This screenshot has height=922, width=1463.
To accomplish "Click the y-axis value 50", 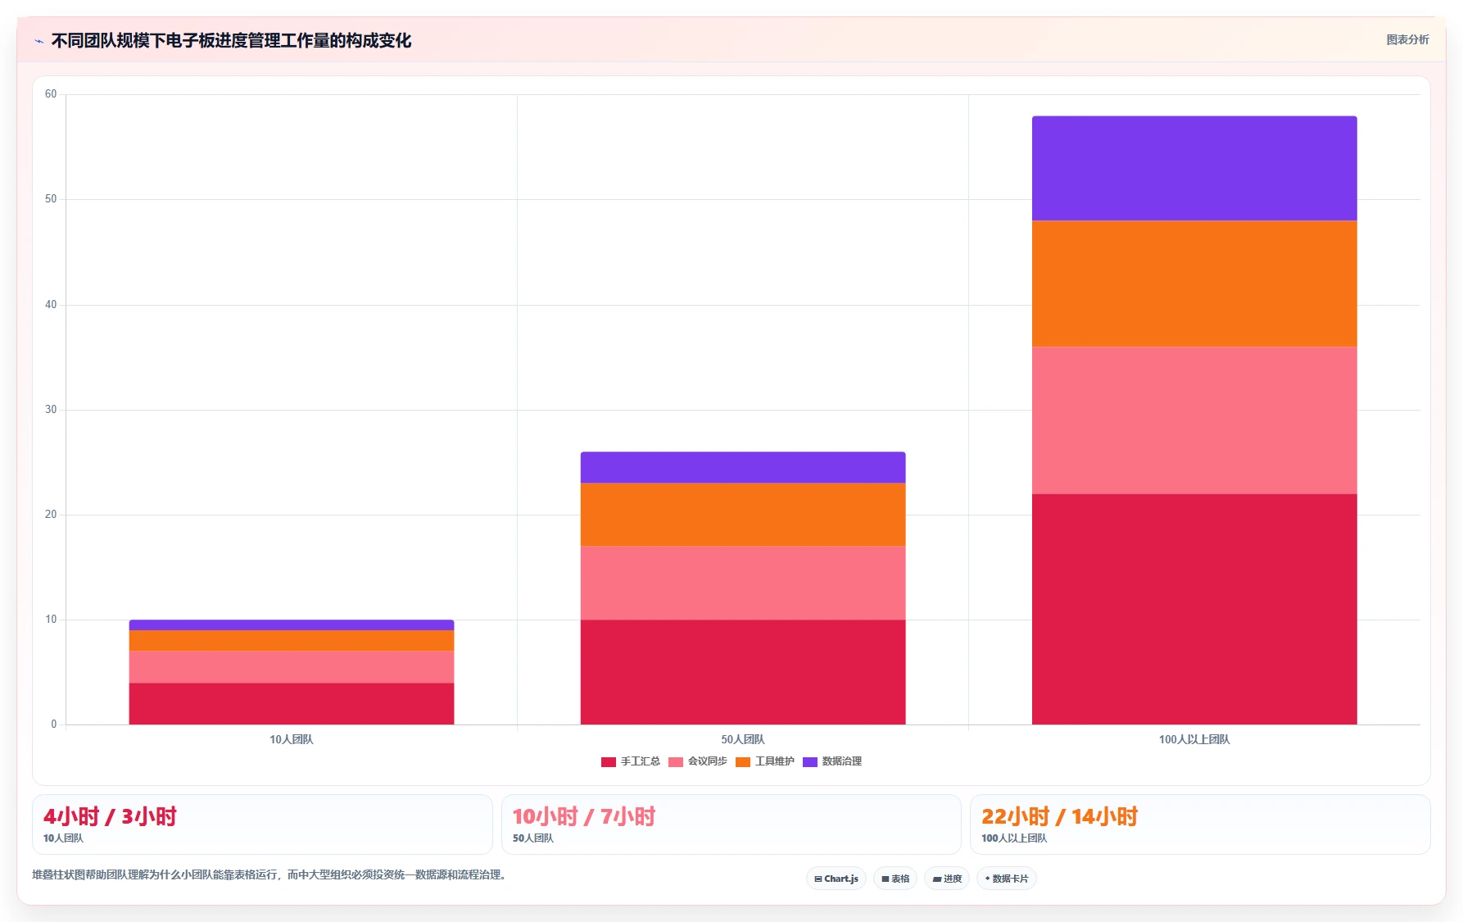I will tap(51, 199).
